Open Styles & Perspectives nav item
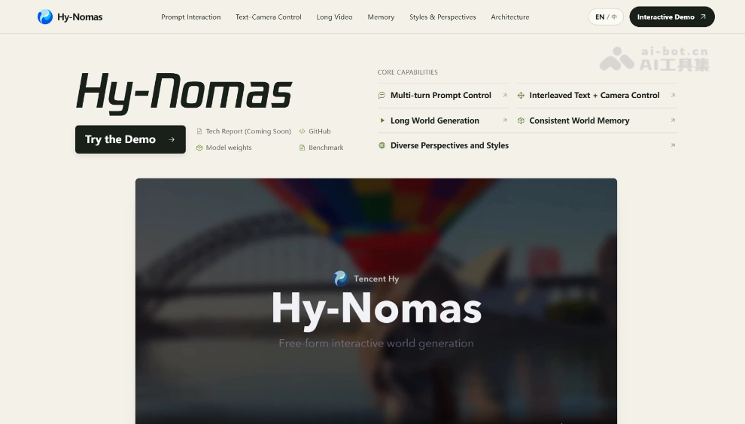 click(x=442, y=17)
